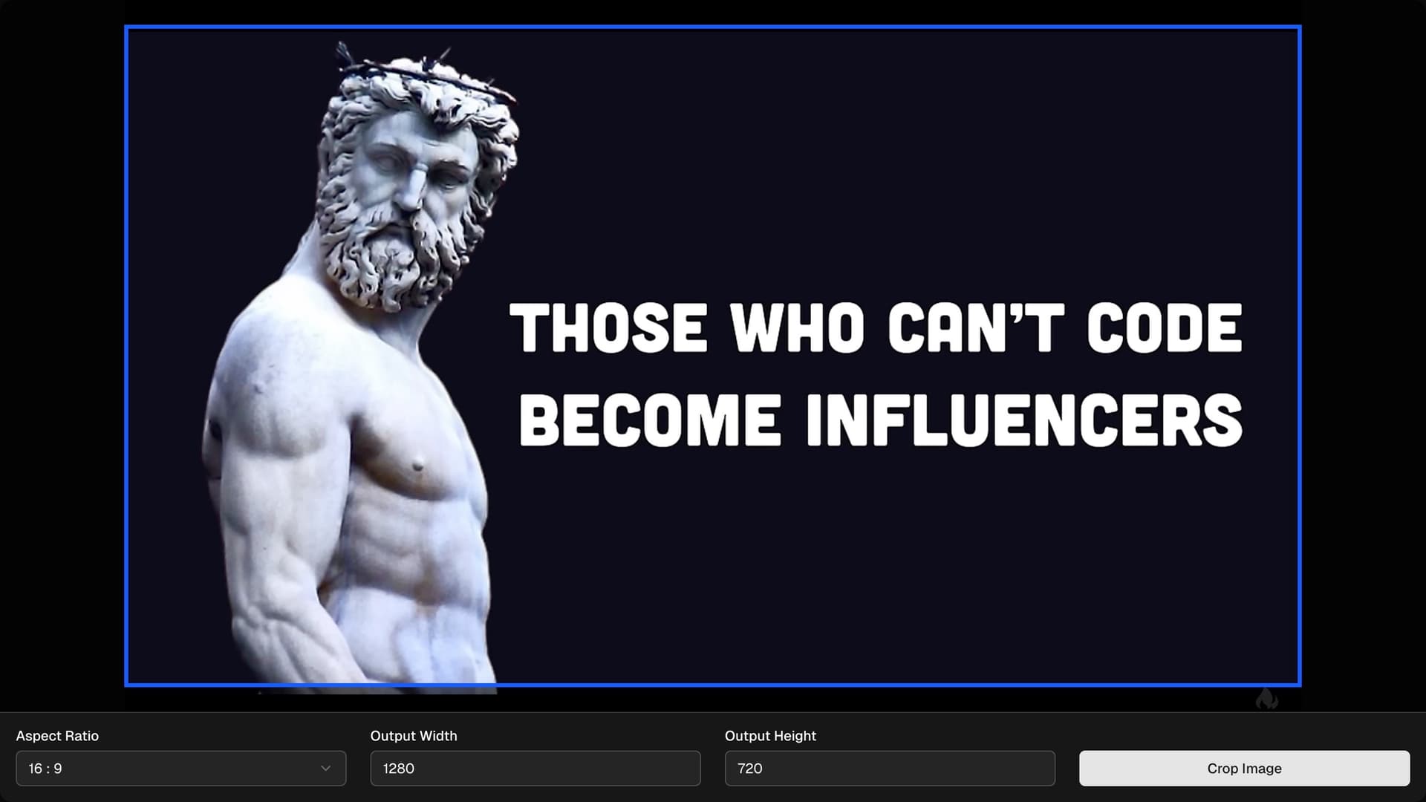
Task: Click the bottom-left corner of blue crop frame
Action: [126, 684]
